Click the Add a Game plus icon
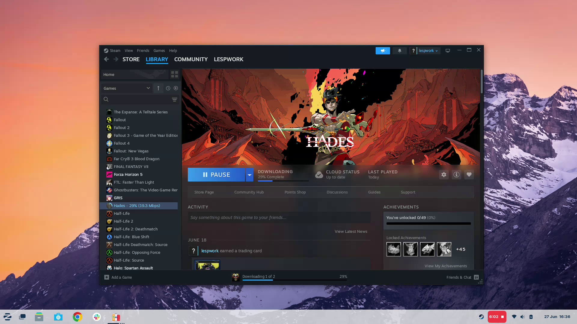Viewport: 577px width, 324px height. pos(107,277)
